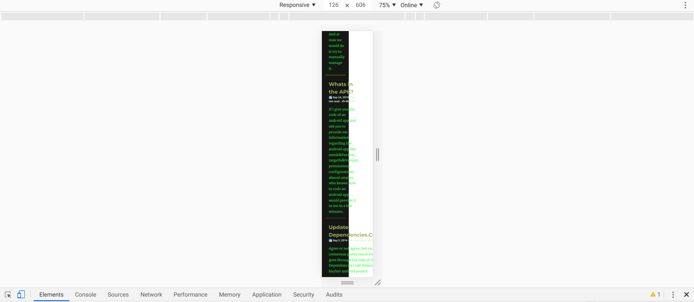Go to the Security tab

pos(304,294)
